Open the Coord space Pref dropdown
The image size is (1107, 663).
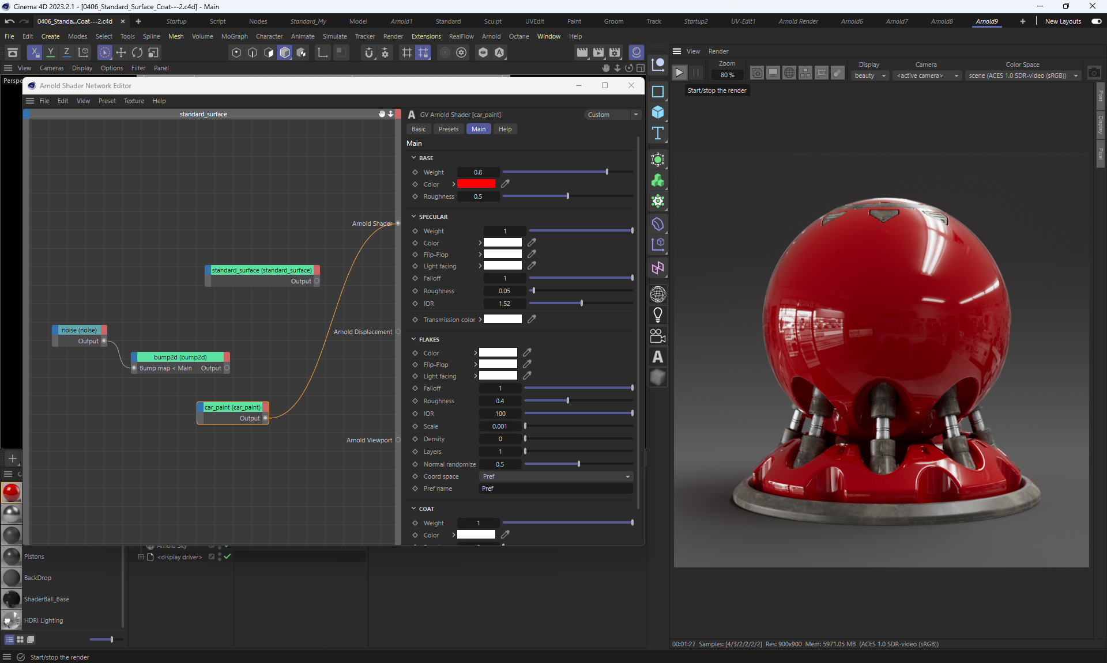556,476
